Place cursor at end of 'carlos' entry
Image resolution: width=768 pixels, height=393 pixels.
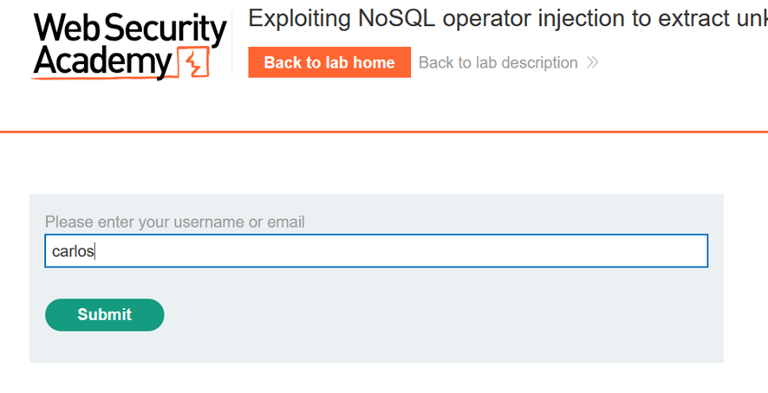[95, 252]
